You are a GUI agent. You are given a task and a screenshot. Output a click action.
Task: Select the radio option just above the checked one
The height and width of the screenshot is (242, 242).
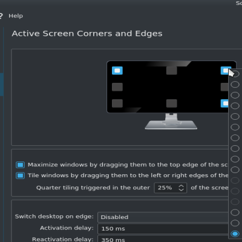pyautogui.click(x=235, y=223)
